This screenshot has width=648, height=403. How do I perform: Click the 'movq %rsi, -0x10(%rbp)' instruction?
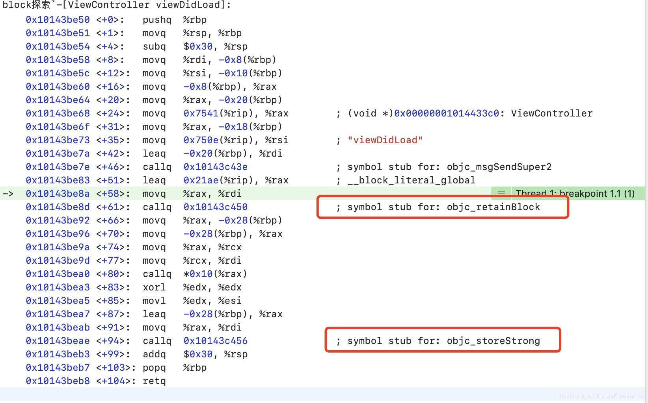click(x=212, y=73)
